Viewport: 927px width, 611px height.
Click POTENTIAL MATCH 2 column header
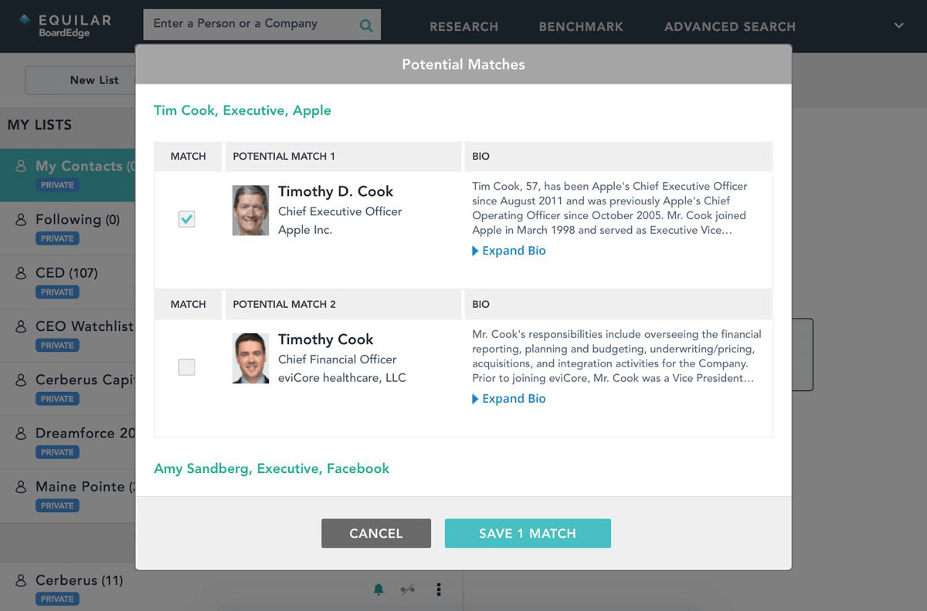coord(284,305)
